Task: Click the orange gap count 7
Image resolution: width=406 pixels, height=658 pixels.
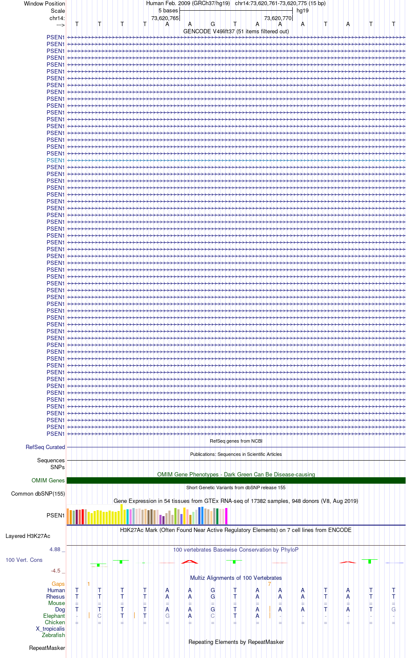Action: [269, 584]
